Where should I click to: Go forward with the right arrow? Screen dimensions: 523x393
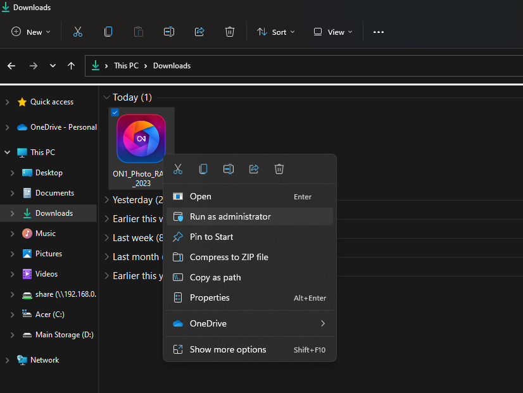(x=34, y=66)
